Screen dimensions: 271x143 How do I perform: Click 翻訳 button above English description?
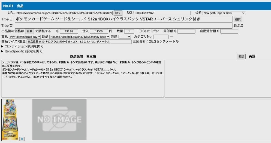coord(241,56)
